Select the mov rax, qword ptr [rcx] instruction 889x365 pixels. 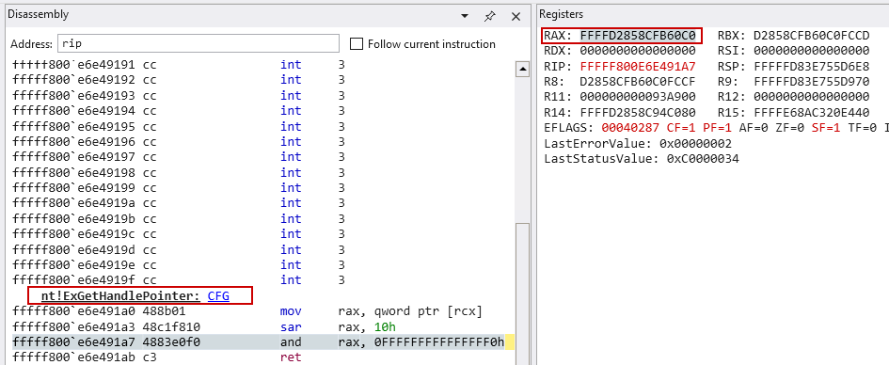pyautogui.click(x=263, y=311)
